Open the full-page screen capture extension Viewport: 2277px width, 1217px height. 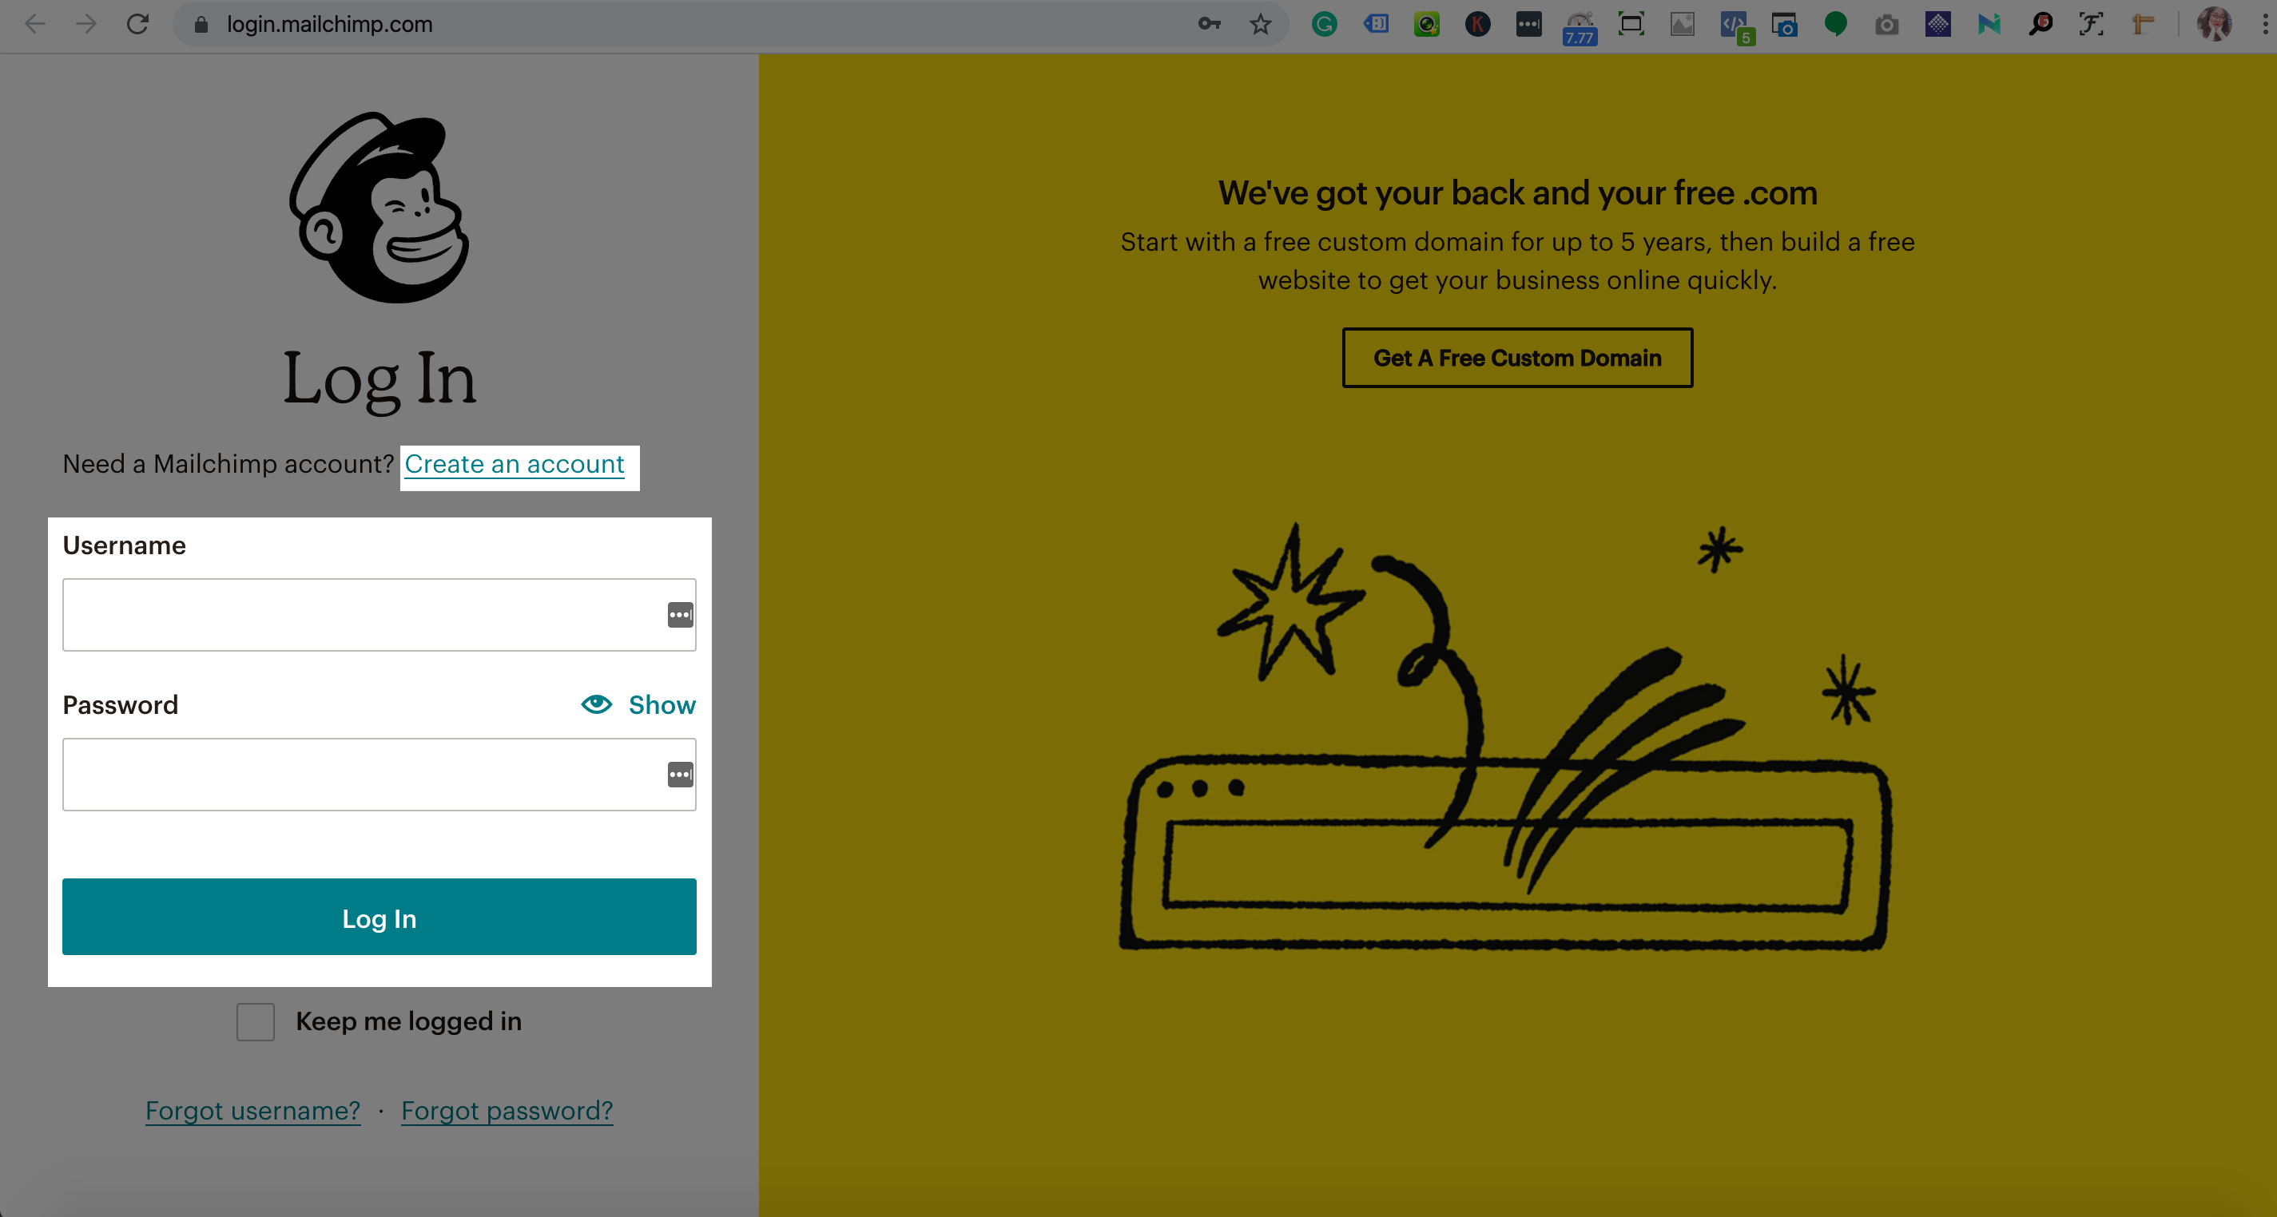tap(1631, 24)
